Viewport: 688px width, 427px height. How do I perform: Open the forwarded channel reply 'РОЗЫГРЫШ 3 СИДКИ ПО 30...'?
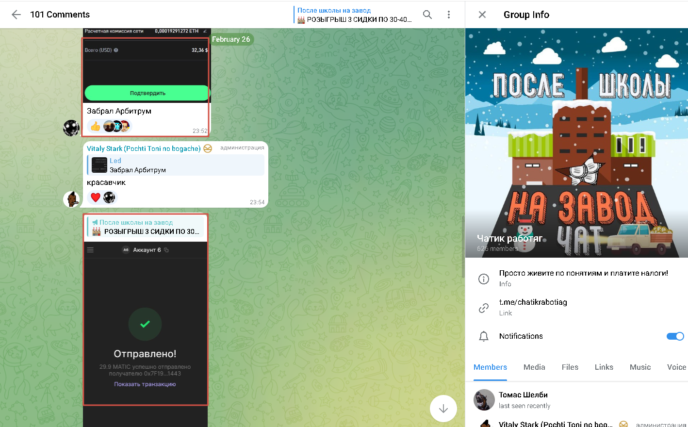tap(146, 227)
